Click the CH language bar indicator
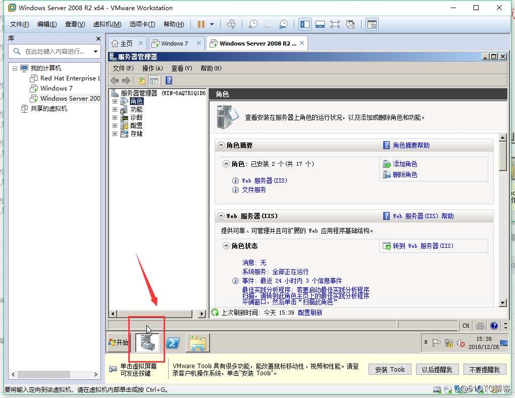The width and height of the screenshot is (515, 398). [466, 326]
